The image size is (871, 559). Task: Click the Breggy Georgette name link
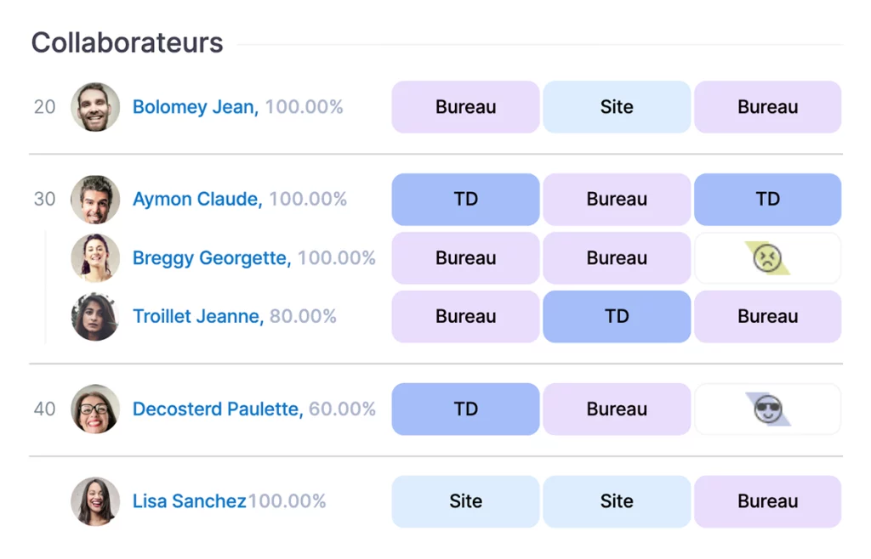(x=212, y=258)
